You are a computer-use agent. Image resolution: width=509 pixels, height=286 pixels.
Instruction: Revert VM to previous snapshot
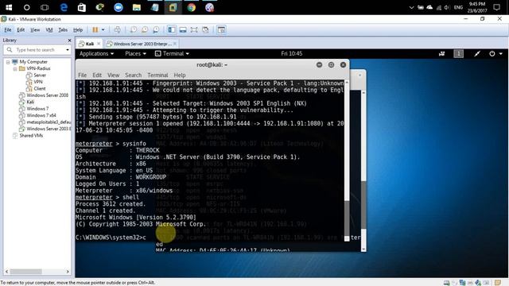pyautogui.click(x=145, y=30)
